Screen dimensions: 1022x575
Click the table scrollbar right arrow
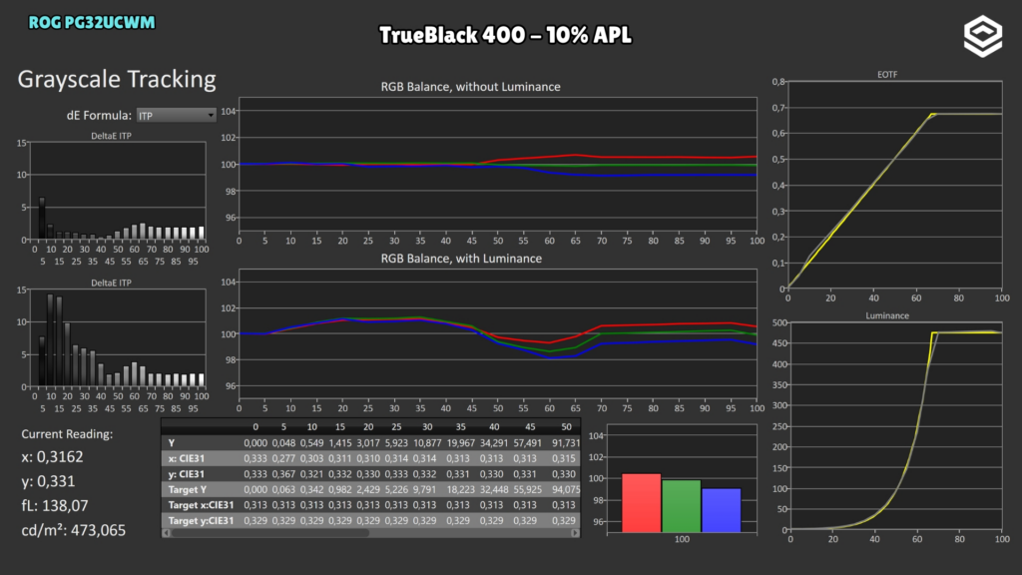pyautogui.click(x=575, y=533)
